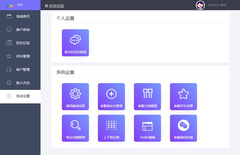Open 通用基础设置 gear icon tile
The width and height of the screenshot is (240, 155).
[x=75, y=97]
